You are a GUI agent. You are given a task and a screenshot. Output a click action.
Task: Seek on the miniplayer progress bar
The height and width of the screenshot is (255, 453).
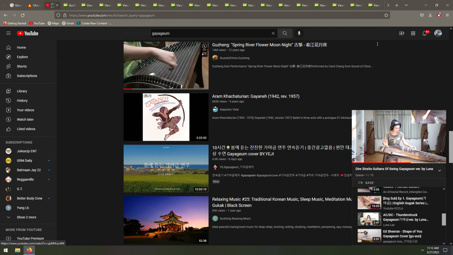[399, 163]
